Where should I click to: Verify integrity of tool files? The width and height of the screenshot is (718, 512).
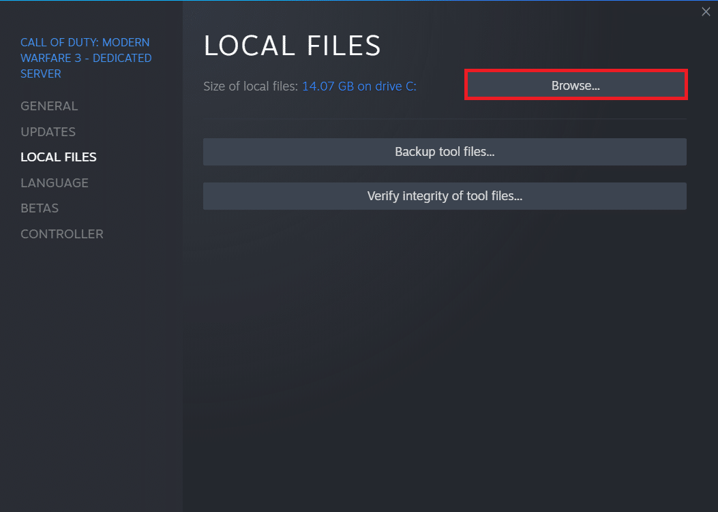pos(445,196)
